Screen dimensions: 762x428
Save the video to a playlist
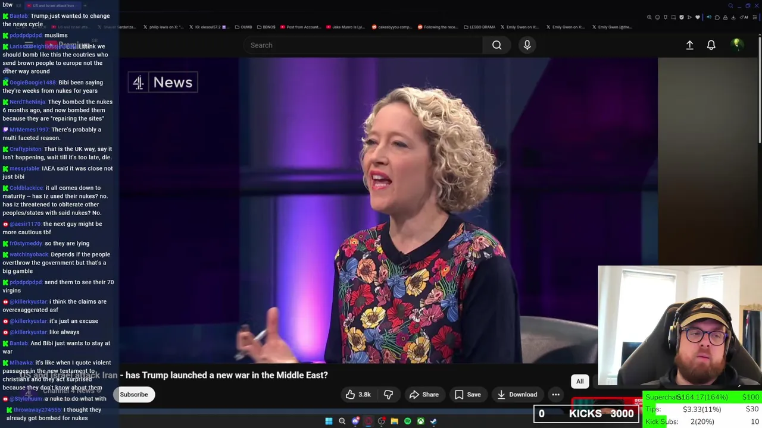pos(467,395)
